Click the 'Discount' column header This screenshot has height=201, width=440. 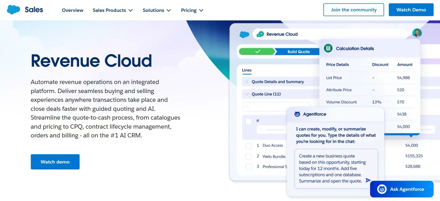pyautogui.click(x=380, y=65)
